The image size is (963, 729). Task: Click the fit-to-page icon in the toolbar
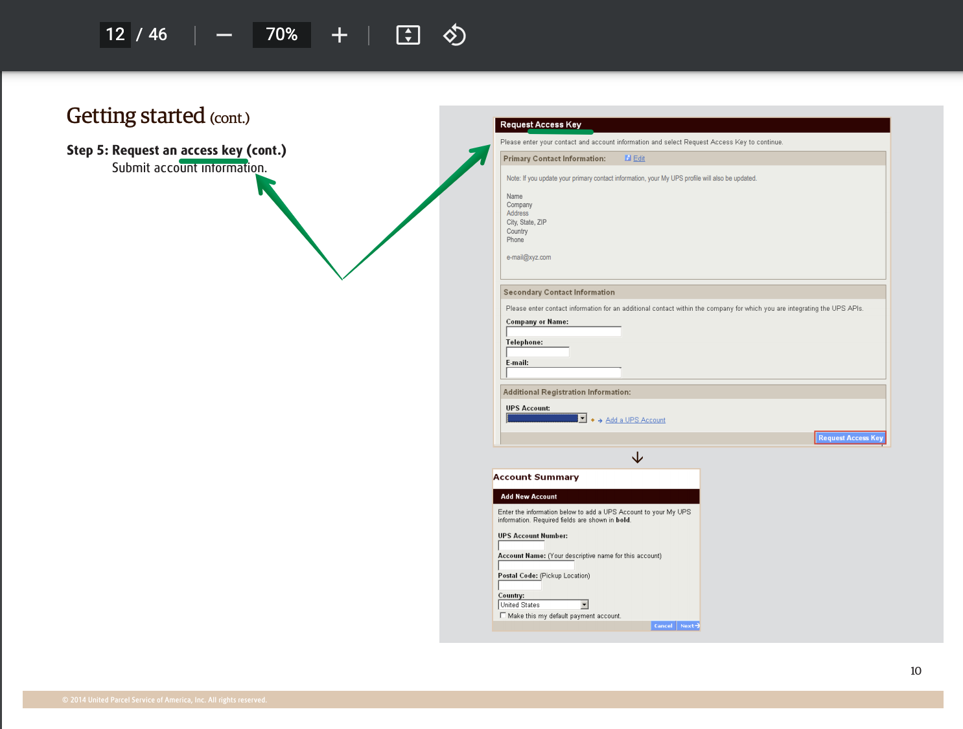(408, 35)
